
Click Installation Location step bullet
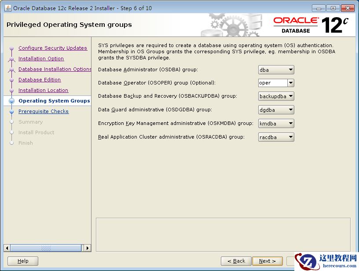click(12, 91)
